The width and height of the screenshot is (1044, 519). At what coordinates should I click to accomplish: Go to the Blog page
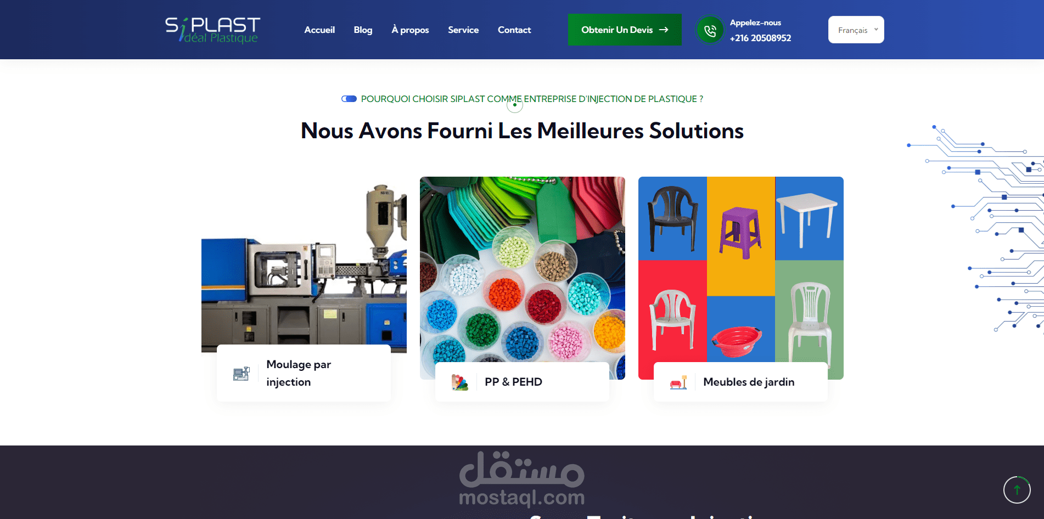point(363,30)
